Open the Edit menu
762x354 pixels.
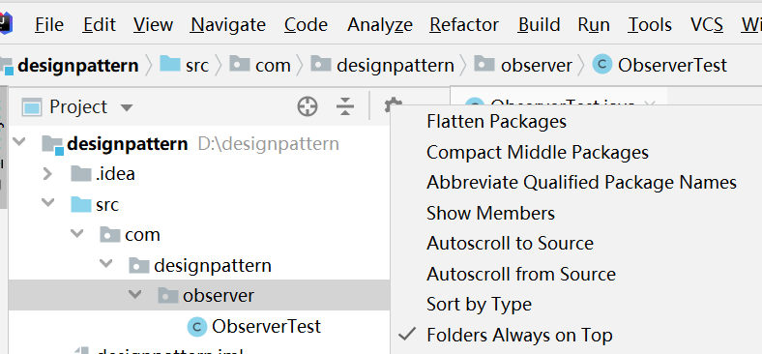100,24
